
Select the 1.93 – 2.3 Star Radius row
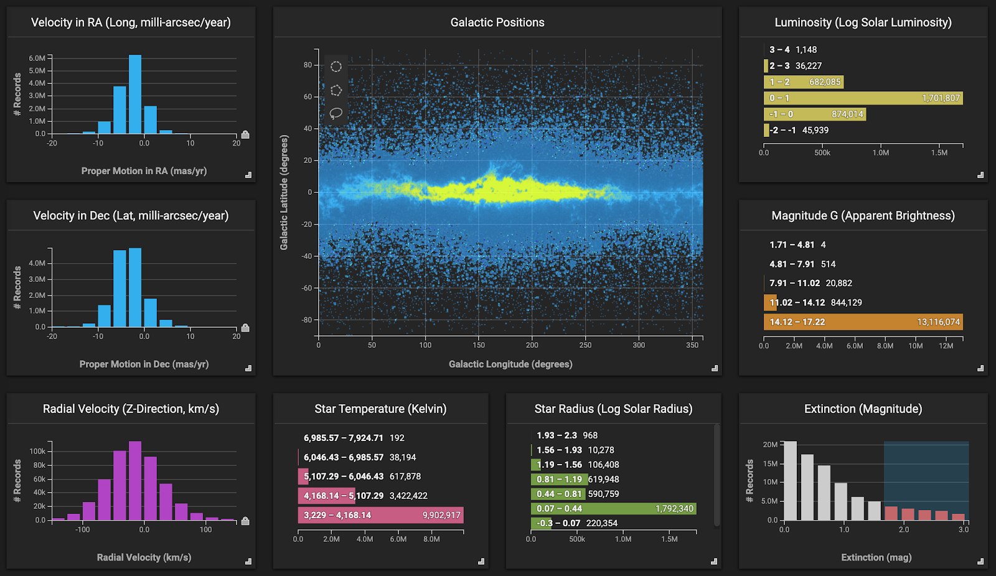[x=614, y=435]
